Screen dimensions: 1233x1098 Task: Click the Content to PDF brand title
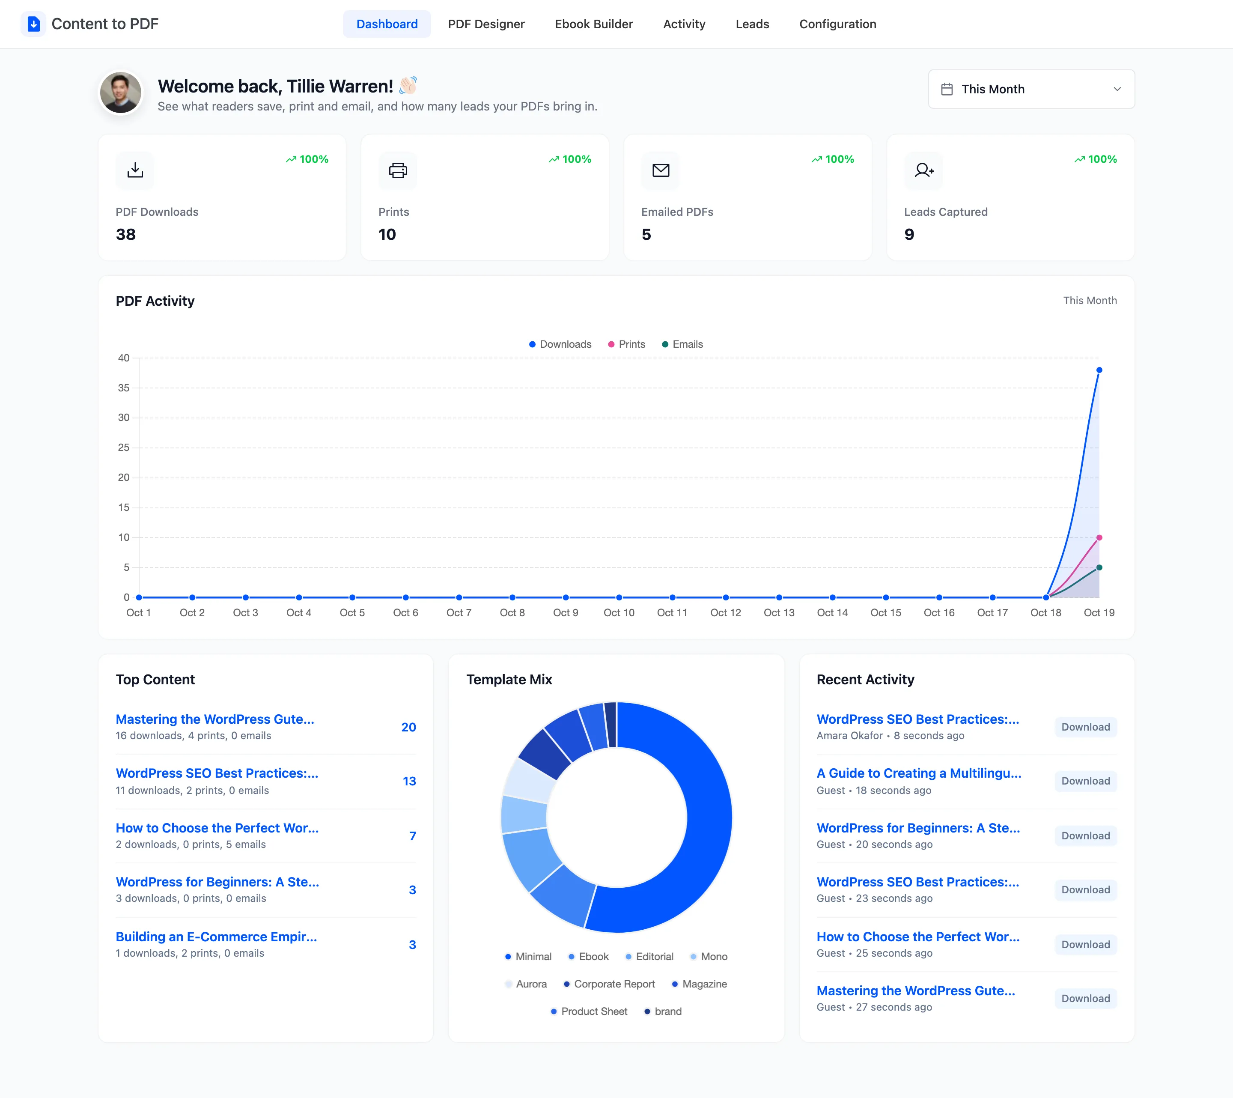[105, 24]
